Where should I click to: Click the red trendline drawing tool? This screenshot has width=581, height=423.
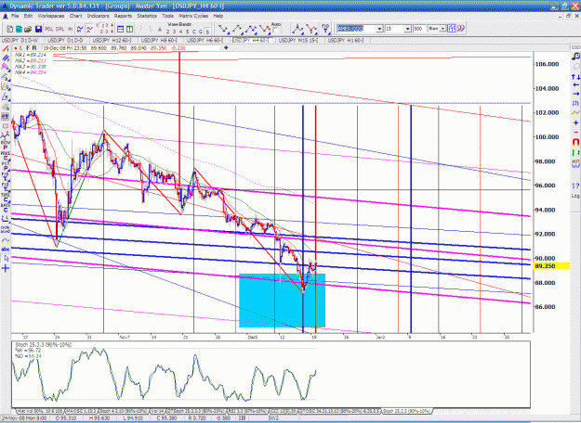(6, 48)
